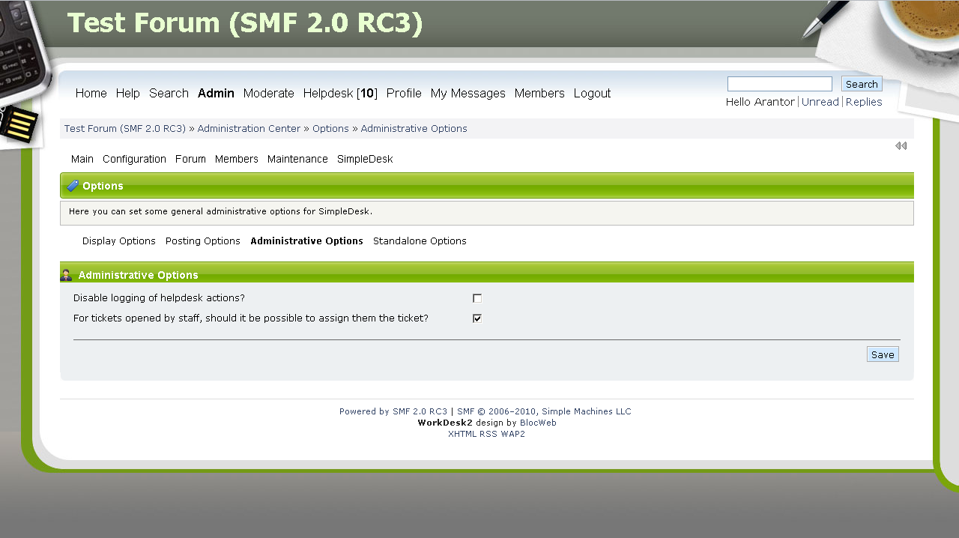Open Helpdesk [10] menu item
Screen dimensions: 959x538
(x=340, y=93)
